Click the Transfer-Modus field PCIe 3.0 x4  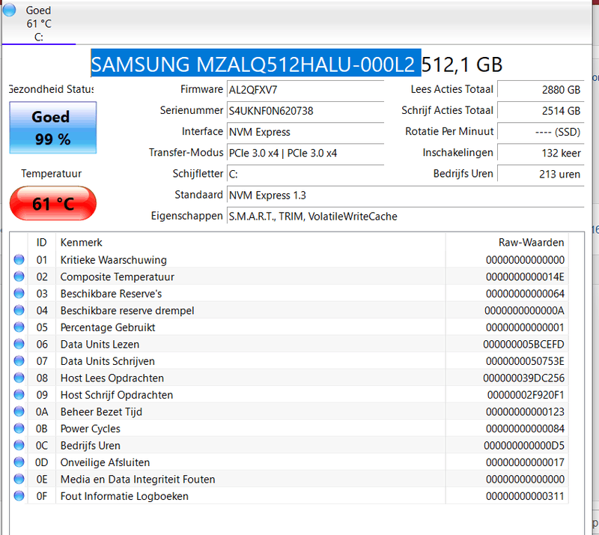(305, 153)
